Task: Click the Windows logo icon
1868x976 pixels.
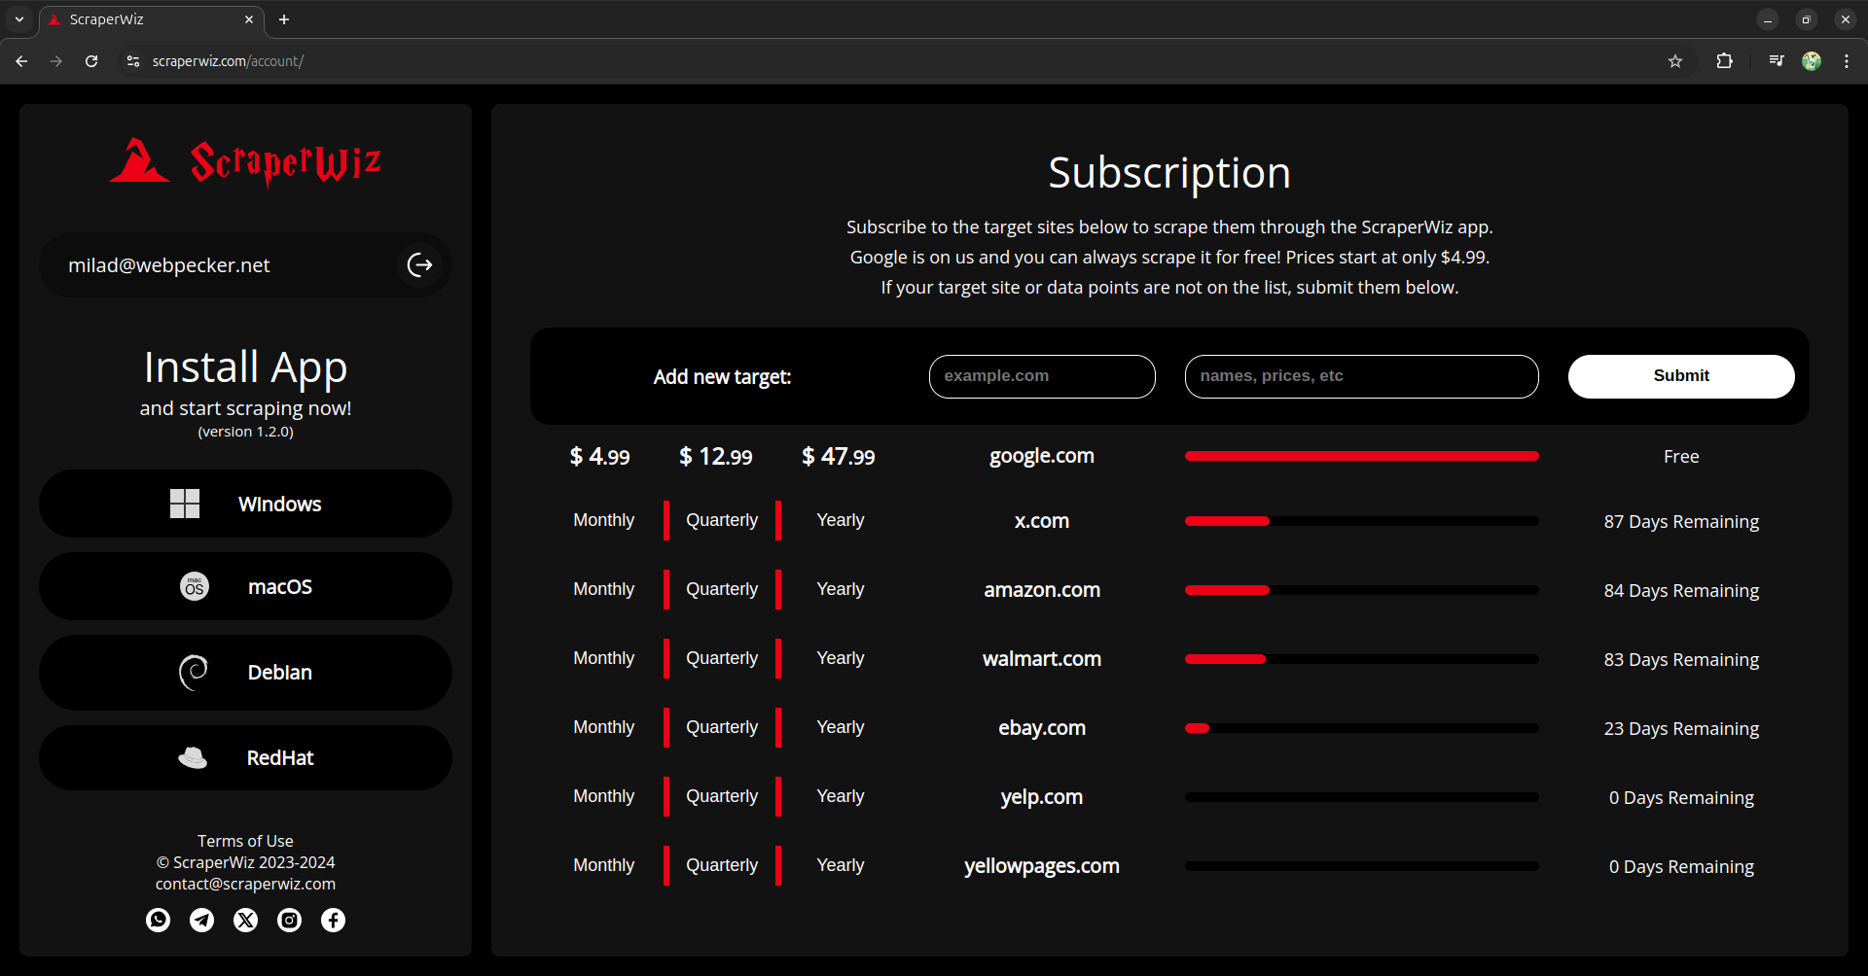Action: [185, 504]
